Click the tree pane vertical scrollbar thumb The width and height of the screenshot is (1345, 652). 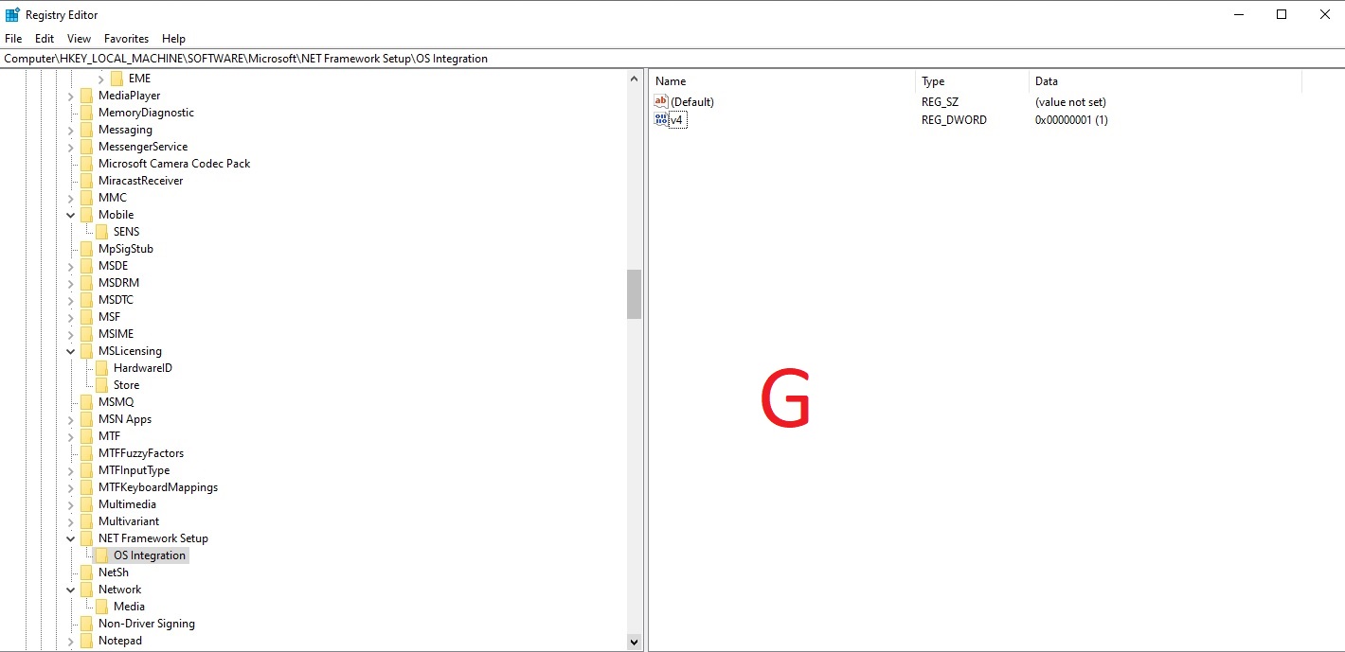coord(635,294)
